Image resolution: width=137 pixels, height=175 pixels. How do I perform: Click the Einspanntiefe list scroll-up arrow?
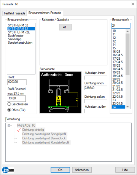[127, 31]
